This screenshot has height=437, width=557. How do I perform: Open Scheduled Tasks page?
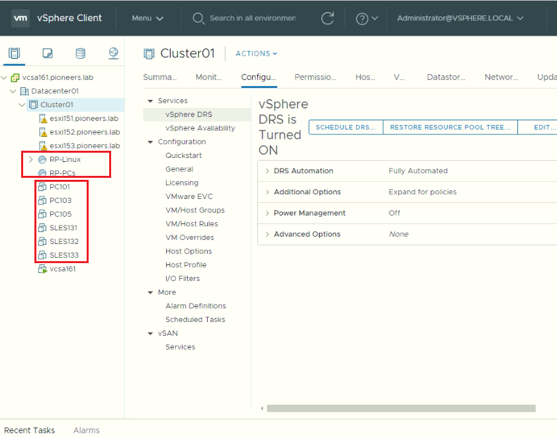pyautogui.click(x=195, y=319)
